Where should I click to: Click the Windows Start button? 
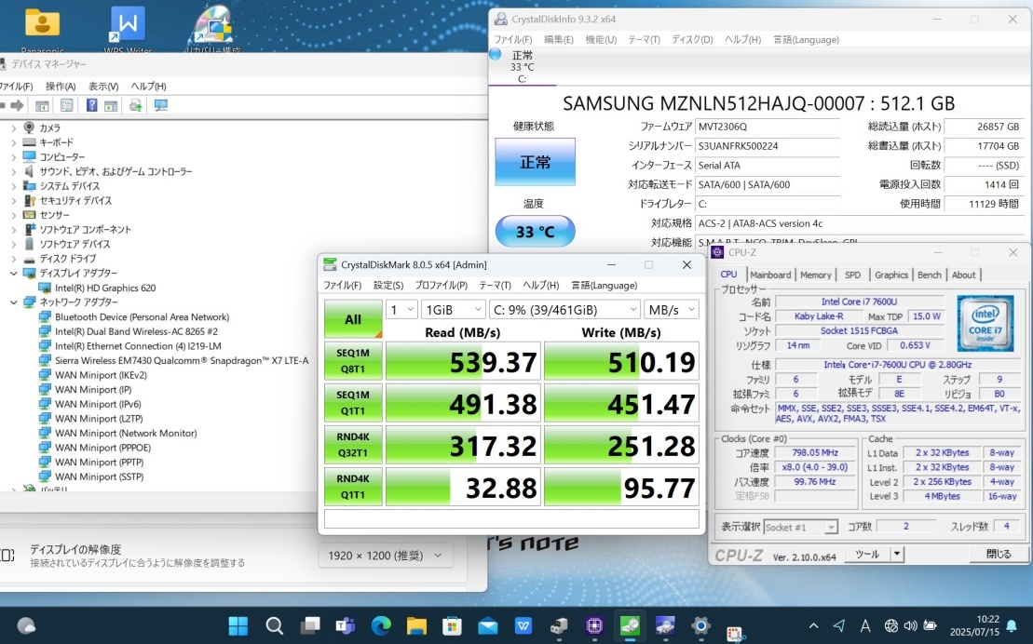click(238, 626)
